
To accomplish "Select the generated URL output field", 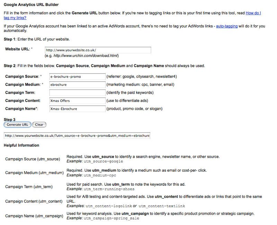I will pos(77,136).
